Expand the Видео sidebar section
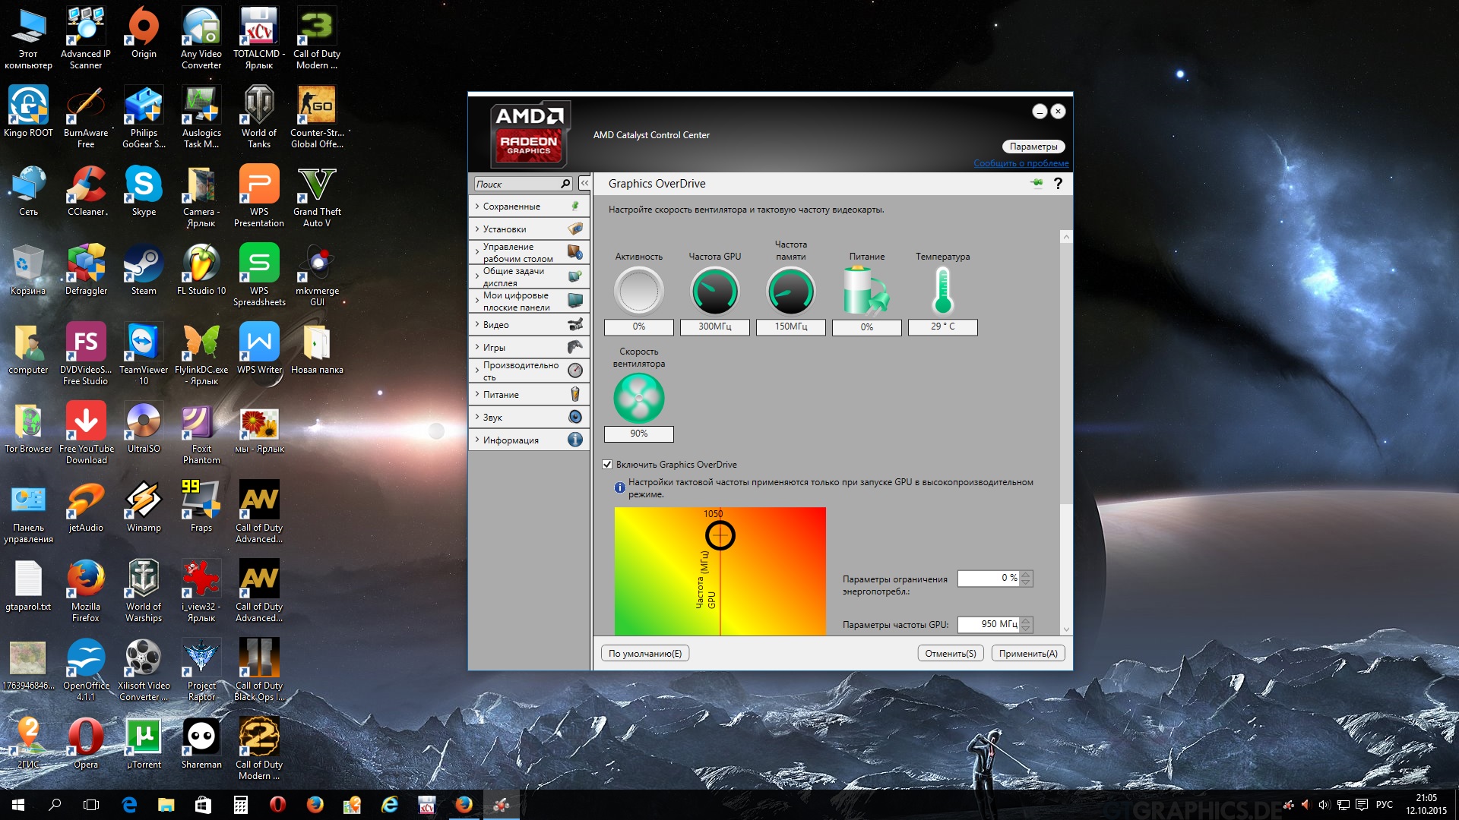 pyautogui.click(x=495, y=325)
